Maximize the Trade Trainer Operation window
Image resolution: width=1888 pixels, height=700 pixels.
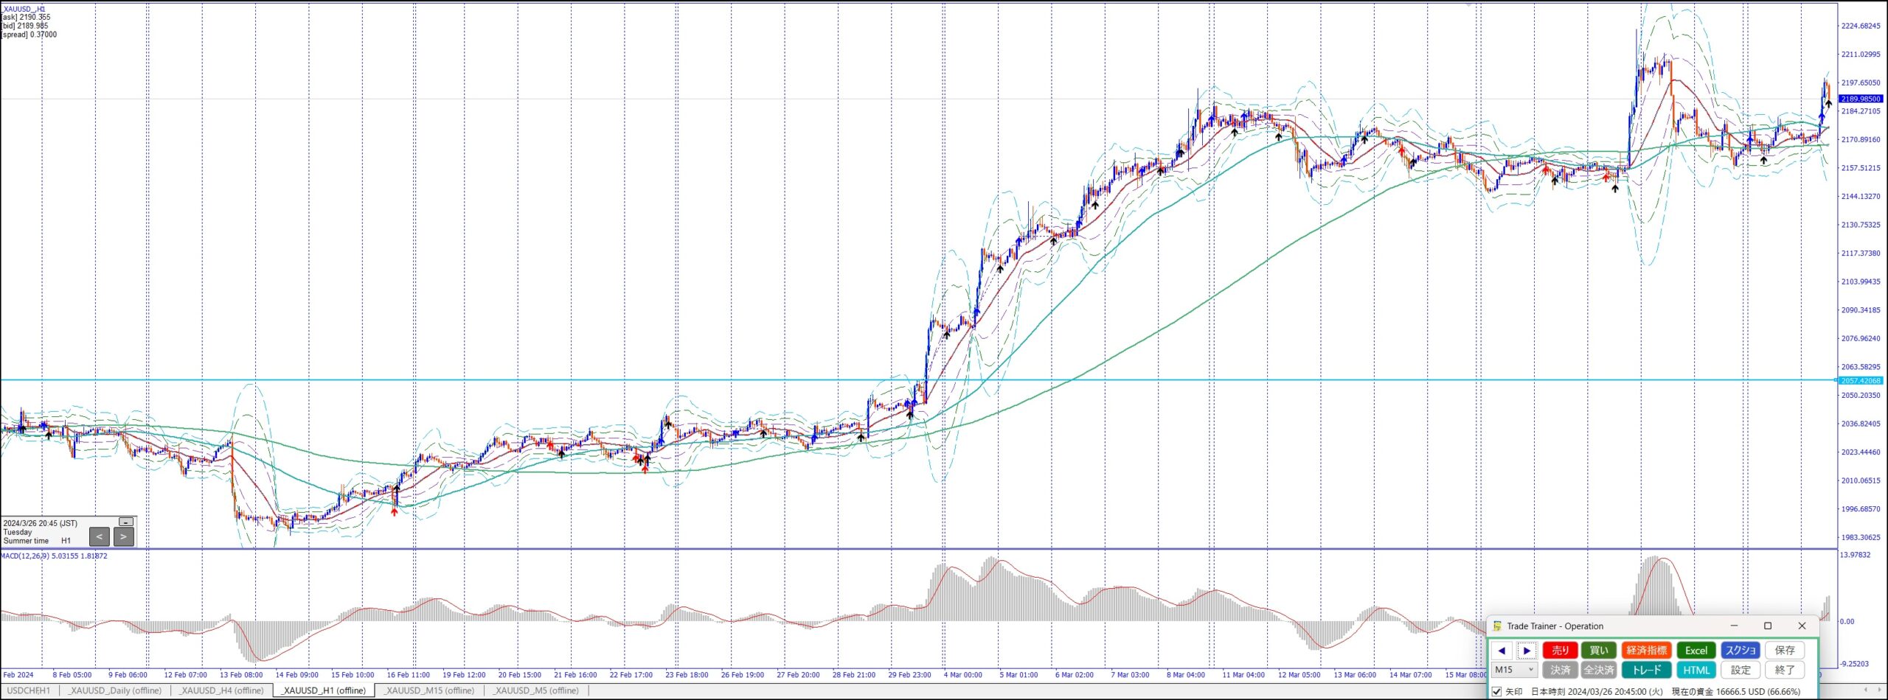(x=1768, y=626)
